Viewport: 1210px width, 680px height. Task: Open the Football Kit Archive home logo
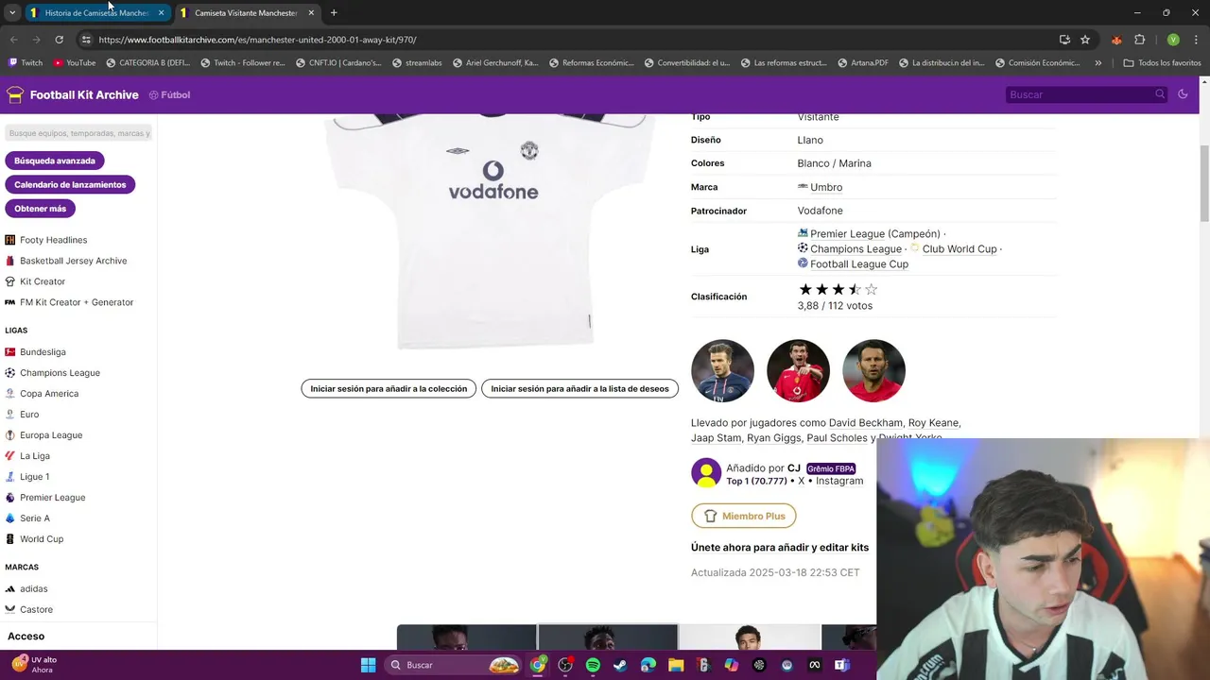point(73,94)
